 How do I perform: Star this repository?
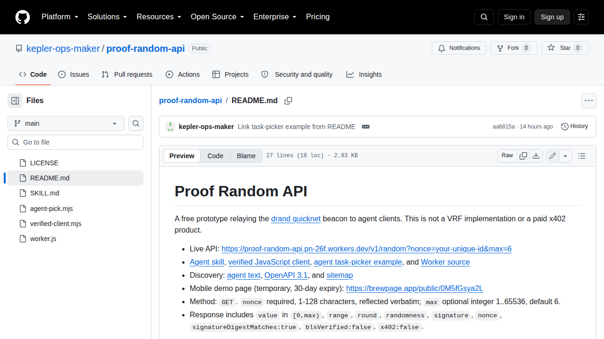pyautogui.click(x=565, y=48)
